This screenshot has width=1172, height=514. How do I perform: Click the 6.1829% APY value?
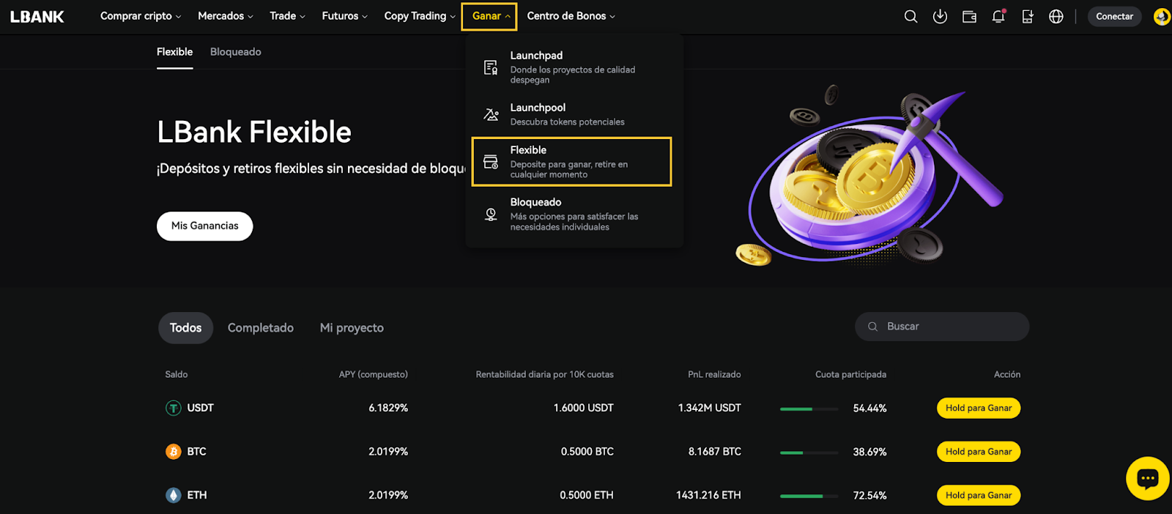(x=388, y=408)
